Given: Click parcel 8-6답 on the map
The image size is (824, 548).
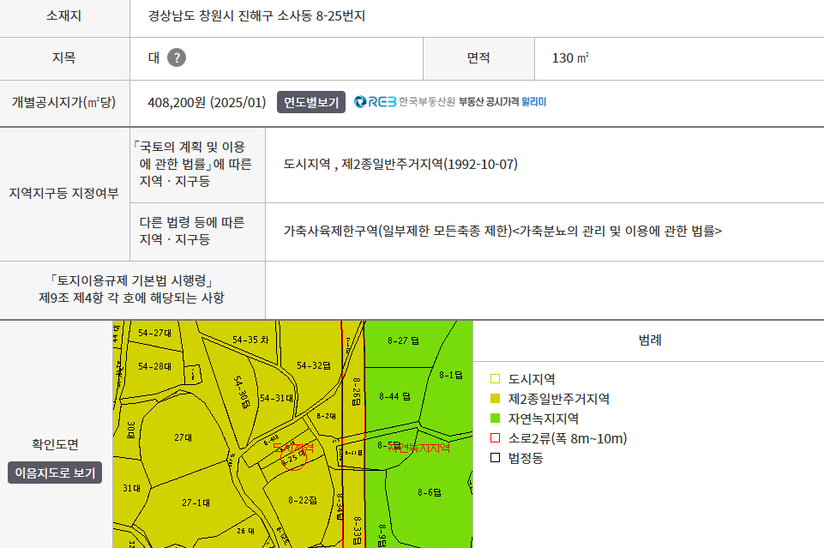Looking at the screenshot, I should coord(429,492).
